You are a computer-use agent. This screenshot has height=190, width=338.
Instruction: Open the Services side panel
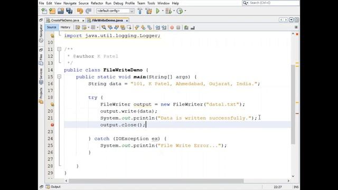point(41,77)
